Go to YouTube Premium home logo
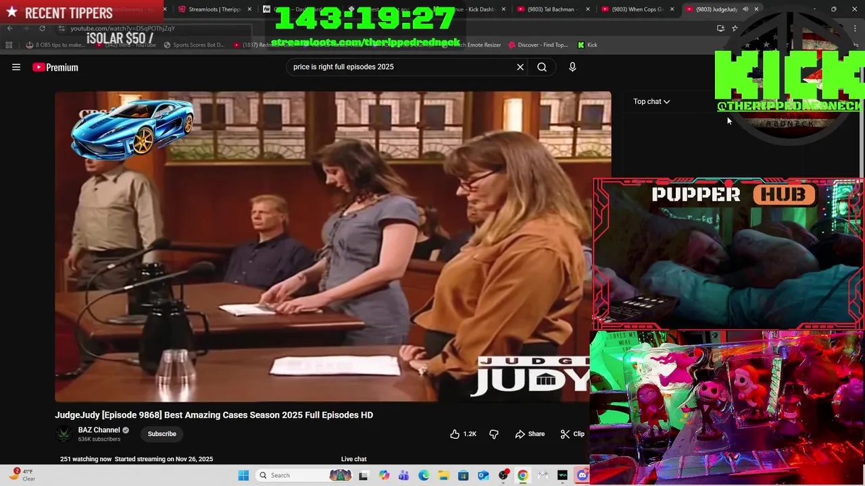865x486 pixels. (55, 67)
